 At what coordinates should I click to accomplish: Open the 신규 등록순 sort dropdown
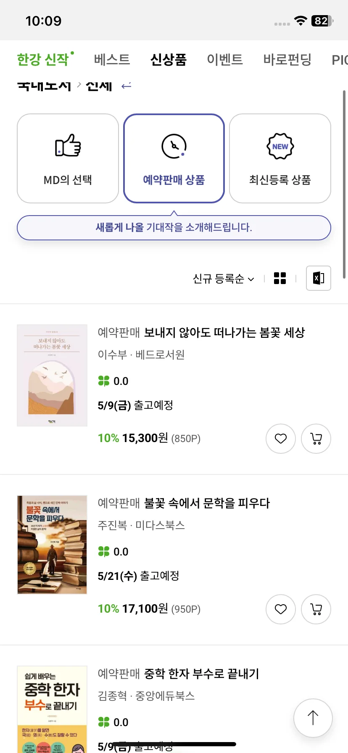pos(224,279)
